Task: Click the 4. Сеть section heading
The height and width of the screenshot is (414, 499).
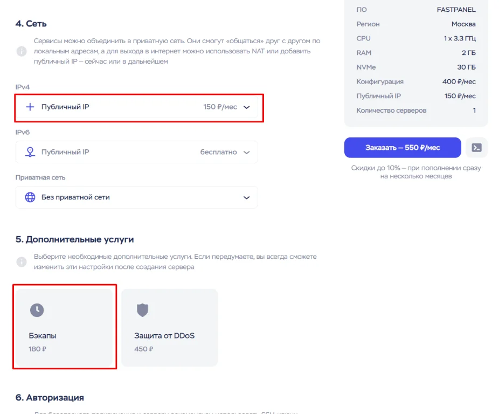Action: click(31, 24)
